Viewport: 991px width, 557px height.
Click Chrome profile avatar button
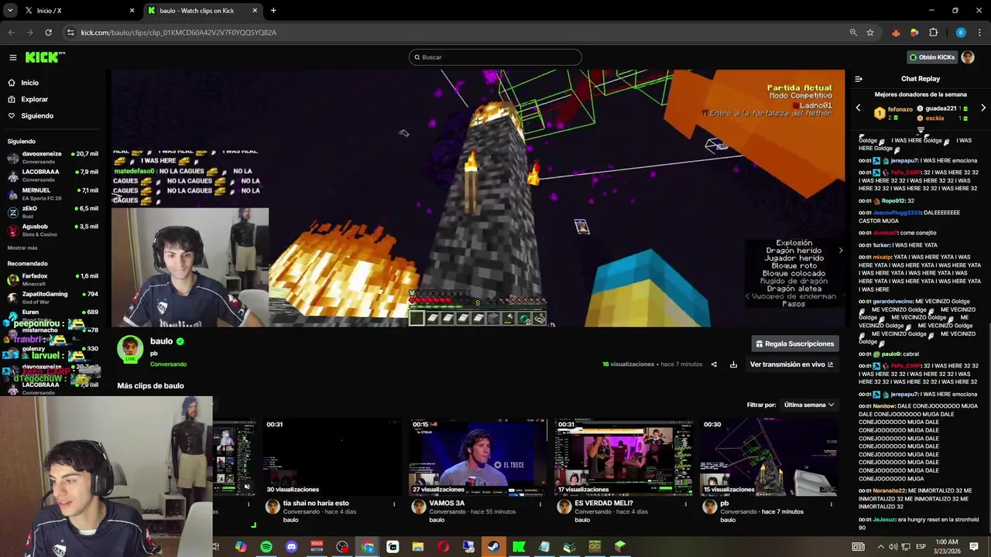(x=961, y=32)
